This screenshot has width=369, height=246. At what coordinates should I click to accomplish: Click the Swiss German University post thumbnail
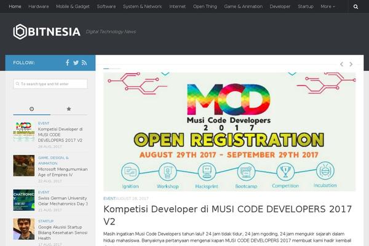pos(24,199)
